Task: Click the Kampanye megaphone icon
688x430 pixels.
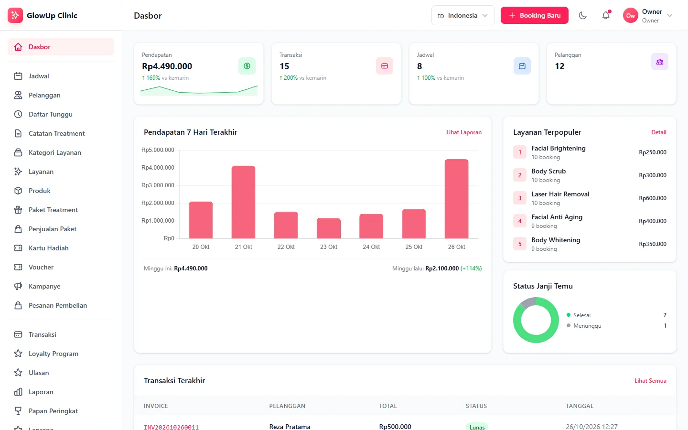Action: tap(18, 286)
